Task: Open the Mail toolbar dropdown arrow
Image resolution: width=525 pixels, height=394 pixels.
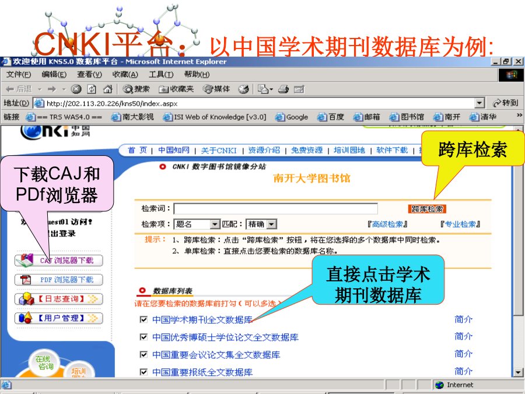Action: (x=271, y=89)
